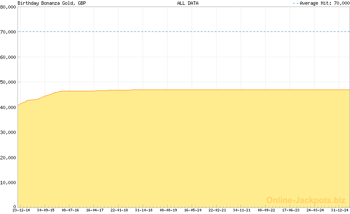Open the Online-Jackpots.biz watermark link
The height and width of the screenshot is (214, 350).
pyautogui.click(x=306, y=200)
